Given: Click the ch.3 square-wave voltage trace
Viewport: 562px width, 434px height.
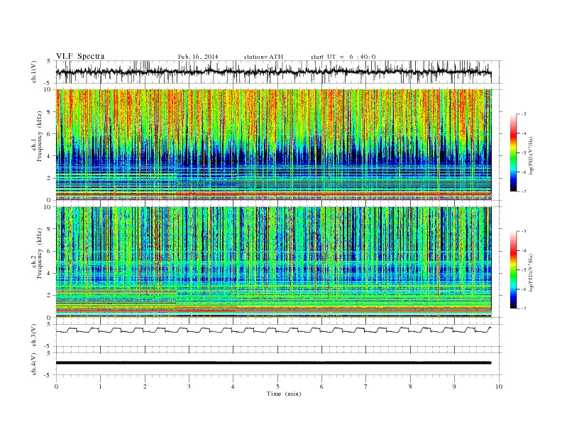Looking at the screenshot, I should [273, 330].
